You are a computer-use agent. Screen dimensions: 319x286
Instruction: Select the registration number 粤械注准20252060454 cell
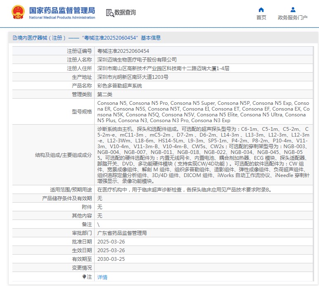123,51
